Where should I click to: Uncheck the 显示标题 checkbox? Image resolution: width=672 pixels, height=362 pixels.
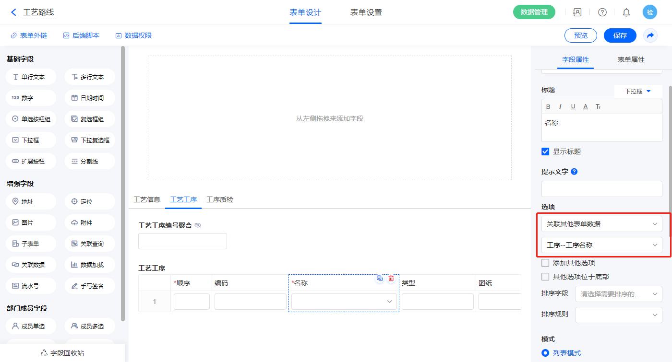[x=545, y=152]
